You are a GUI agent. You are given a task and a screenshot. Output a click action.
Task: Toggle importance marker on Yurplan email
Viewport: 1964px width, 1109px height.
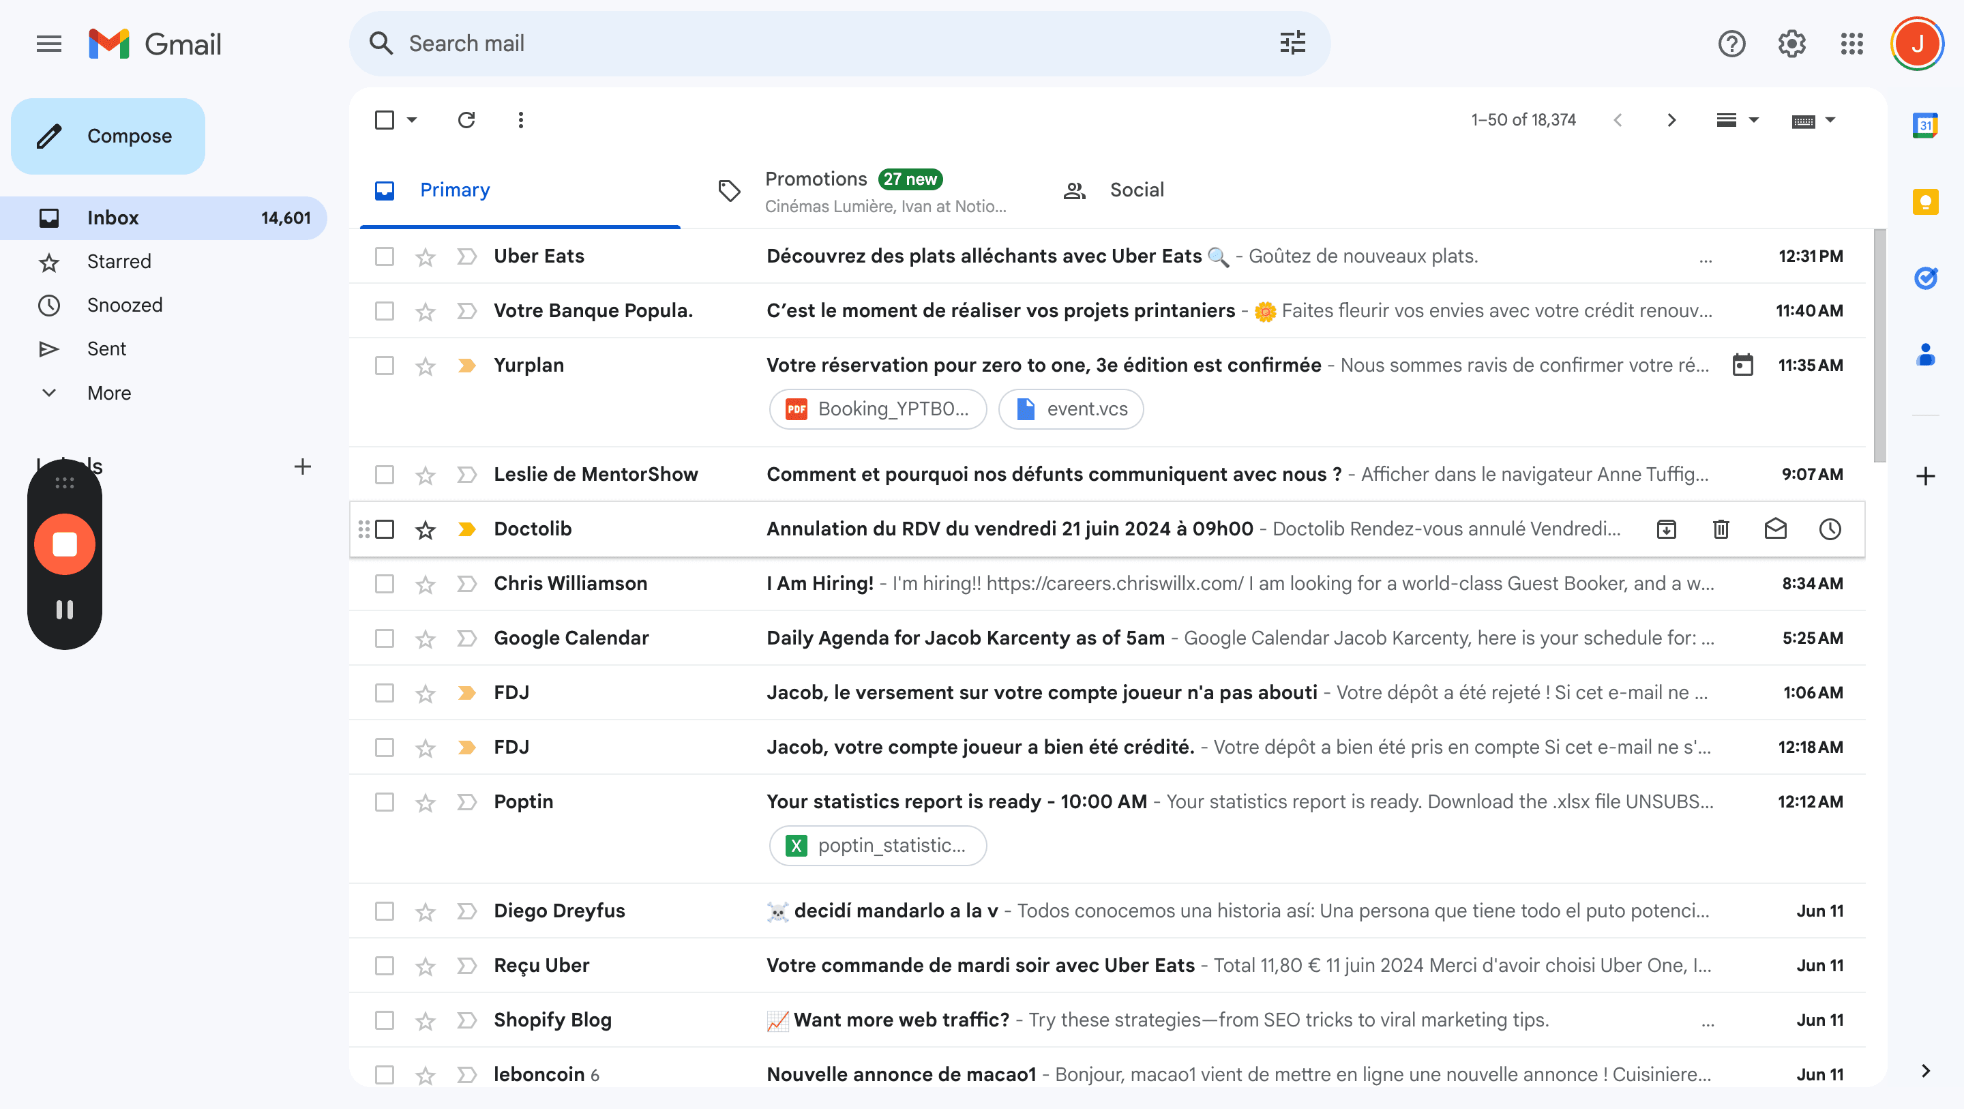(466, 366)
